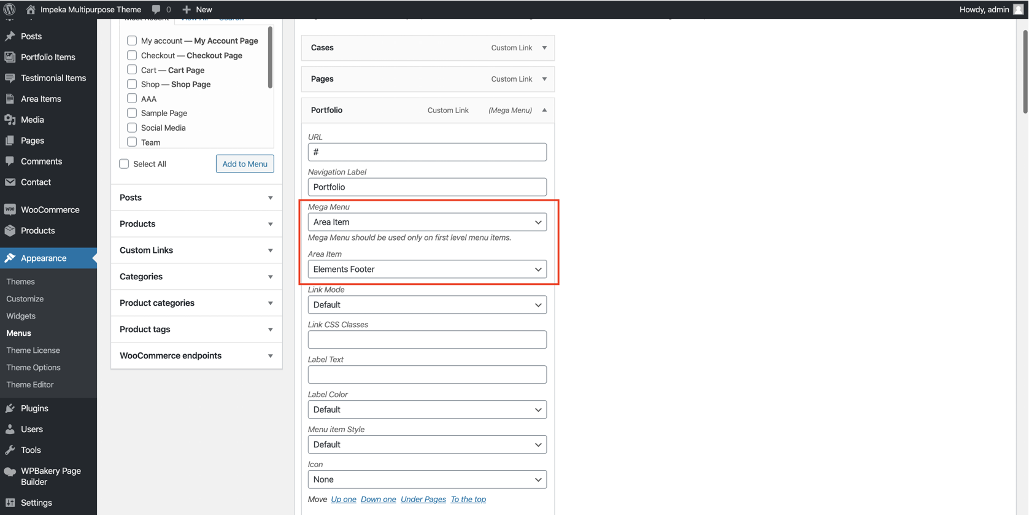The height and width of the screenshot is (515, 1029).
Task: Tick the Social Media checkbox
Action: point(132,128)
